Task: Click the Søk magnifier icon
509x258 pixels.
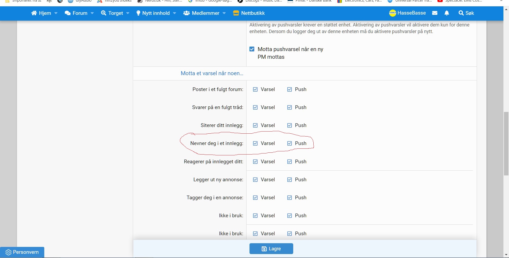Action: [x=461, y=13]
